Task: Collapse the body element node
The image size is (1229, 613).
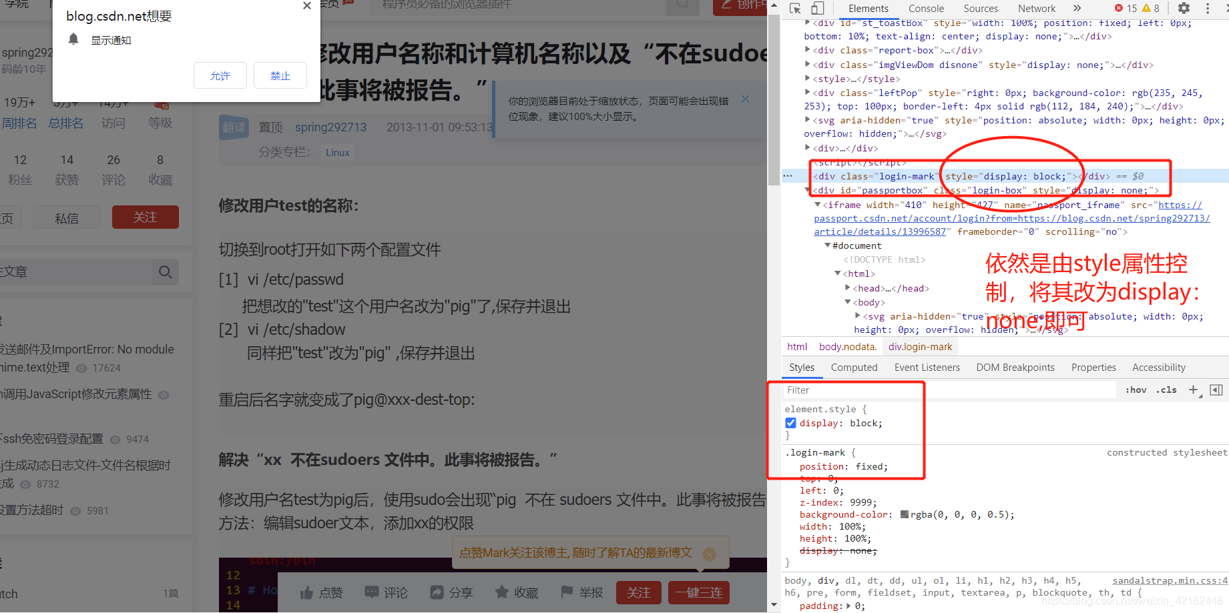Action: [x=848, y=302]
